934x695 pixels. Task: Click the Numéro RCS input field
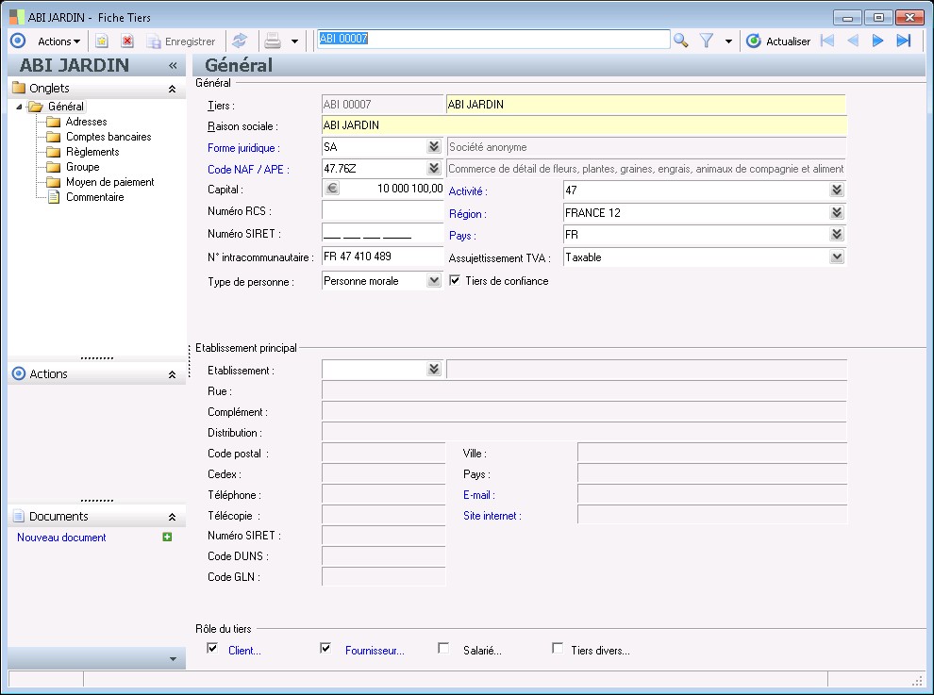tap(382, 211)
